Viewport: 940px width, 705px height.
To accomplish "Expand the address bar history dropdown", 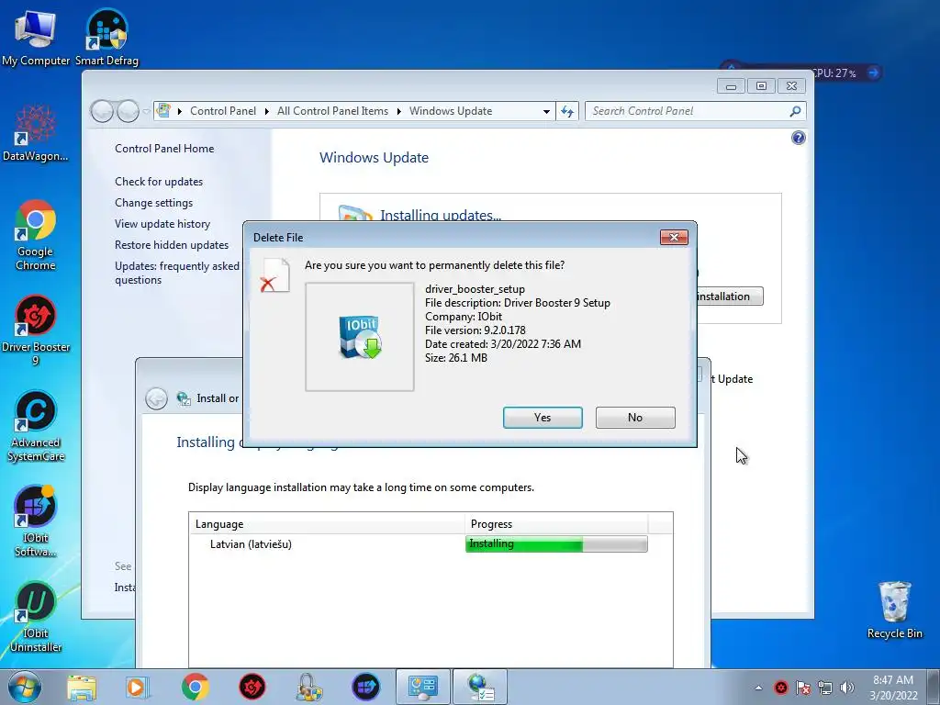I will [x=546, y=111].
